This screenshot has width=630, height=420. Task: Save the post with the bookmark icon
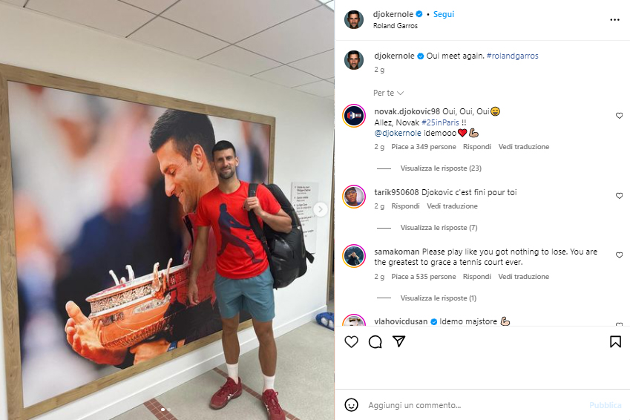point(615,341)
